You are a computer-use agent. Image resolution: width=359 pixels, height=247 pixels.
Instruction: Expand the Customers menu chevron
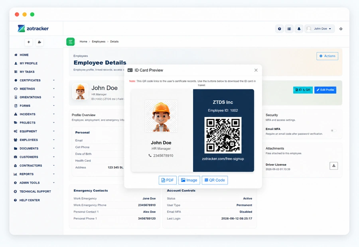coord(54,157)
